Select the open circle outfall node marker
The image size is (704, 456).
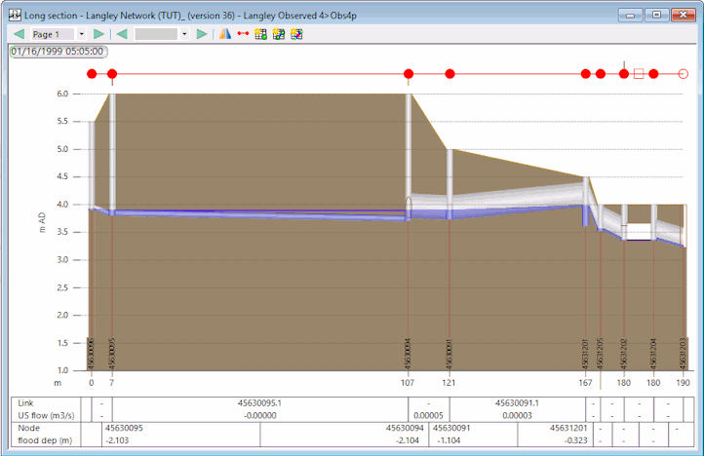(x=683, y=74)
